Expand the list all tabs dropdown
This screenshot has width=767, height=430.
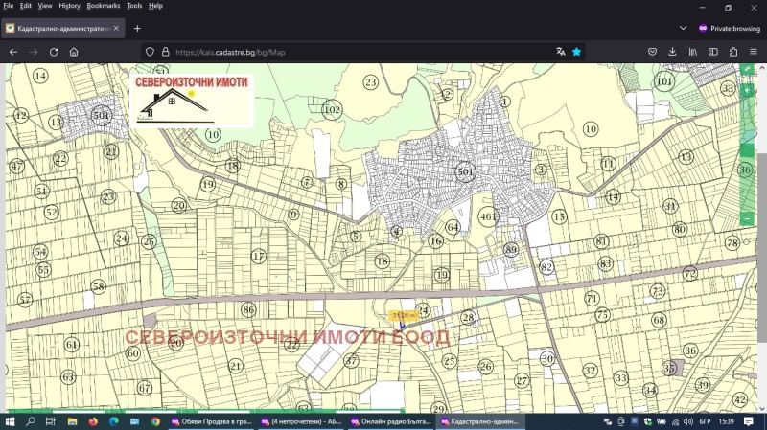684,29
